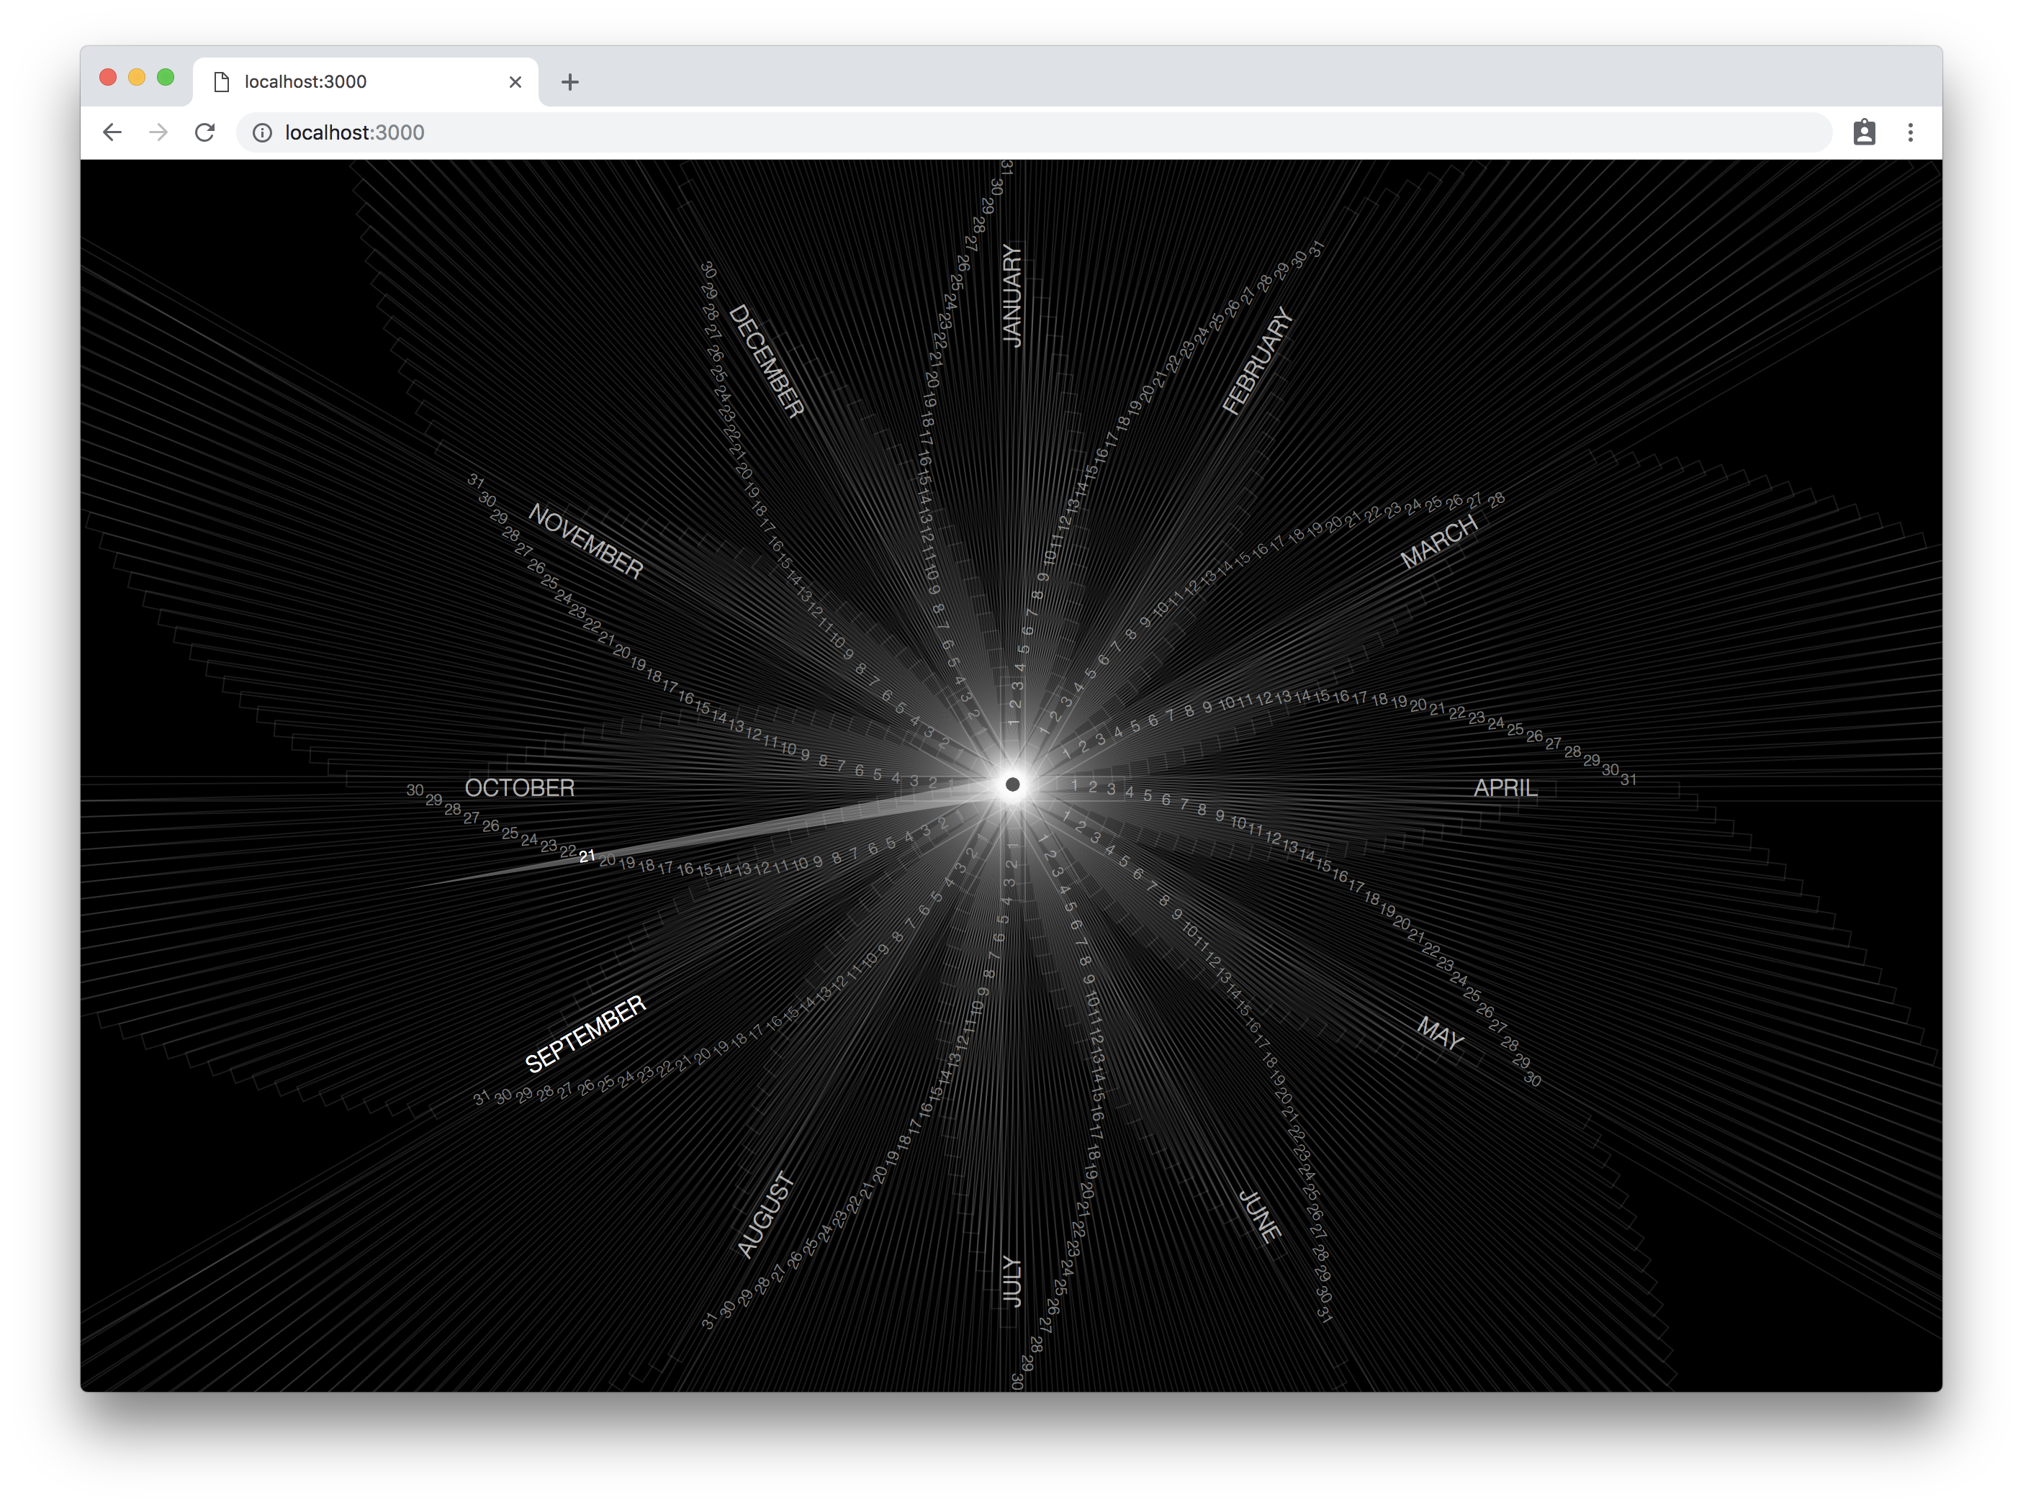Click the highlighted day 21 in September
Screen dimensions: 2023x1507
click(x=587, y=856)
